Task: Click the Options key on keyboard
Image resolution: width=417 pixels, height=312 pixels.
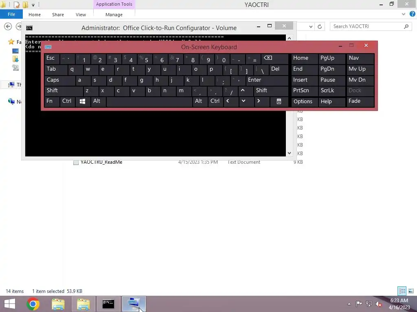Action: [x=304, y=101]
